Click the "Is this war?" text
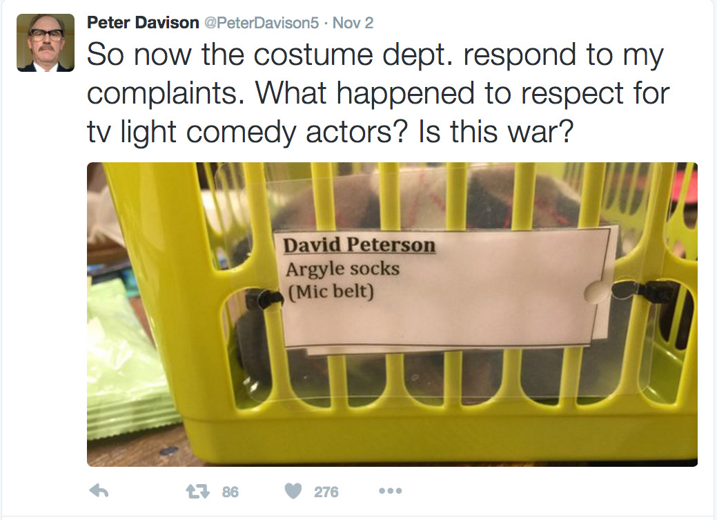This screenshot has height=520, width=717. coord(495,132)
